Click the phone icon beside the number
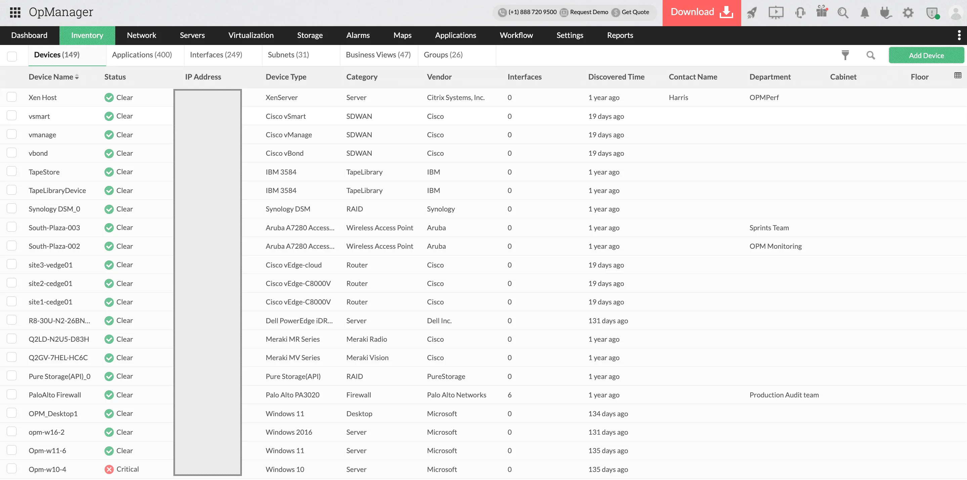The image size is (967, 480). tap(502, 12)
